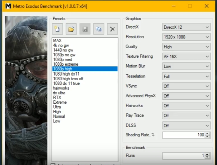Click the Shading Rate value field
Viewport: 217px width, 165px height.
click(184, 135)
